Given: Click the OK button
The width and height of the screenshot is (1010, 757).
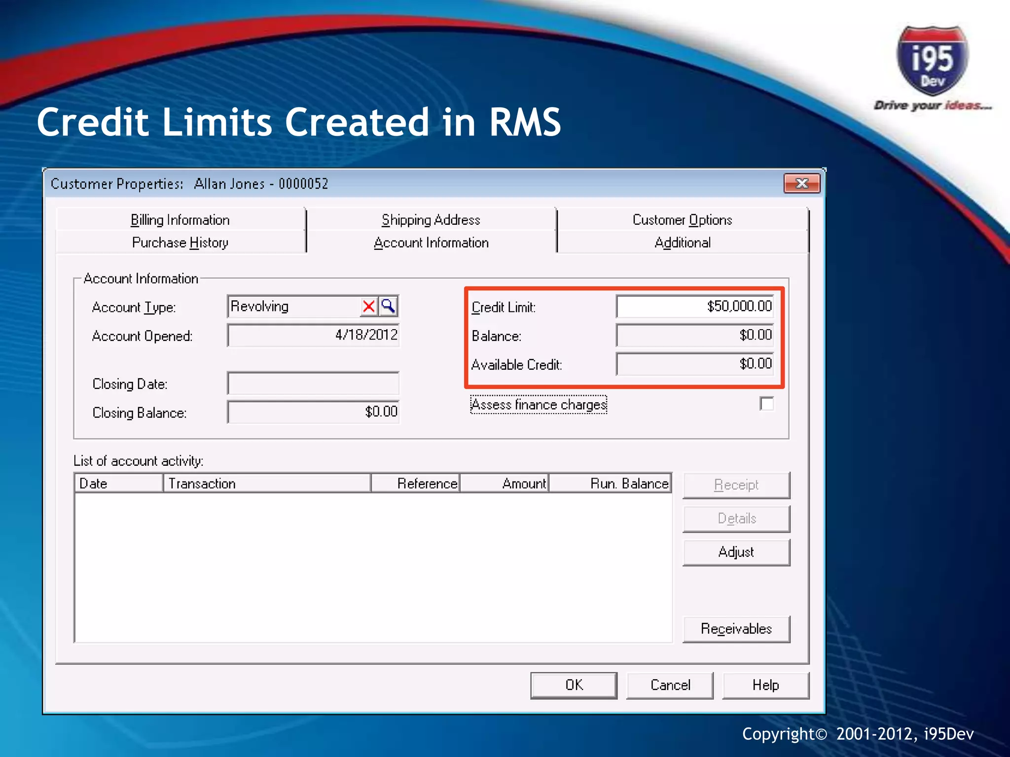Looking at the screenshot, I should click(x=574, y=685).
